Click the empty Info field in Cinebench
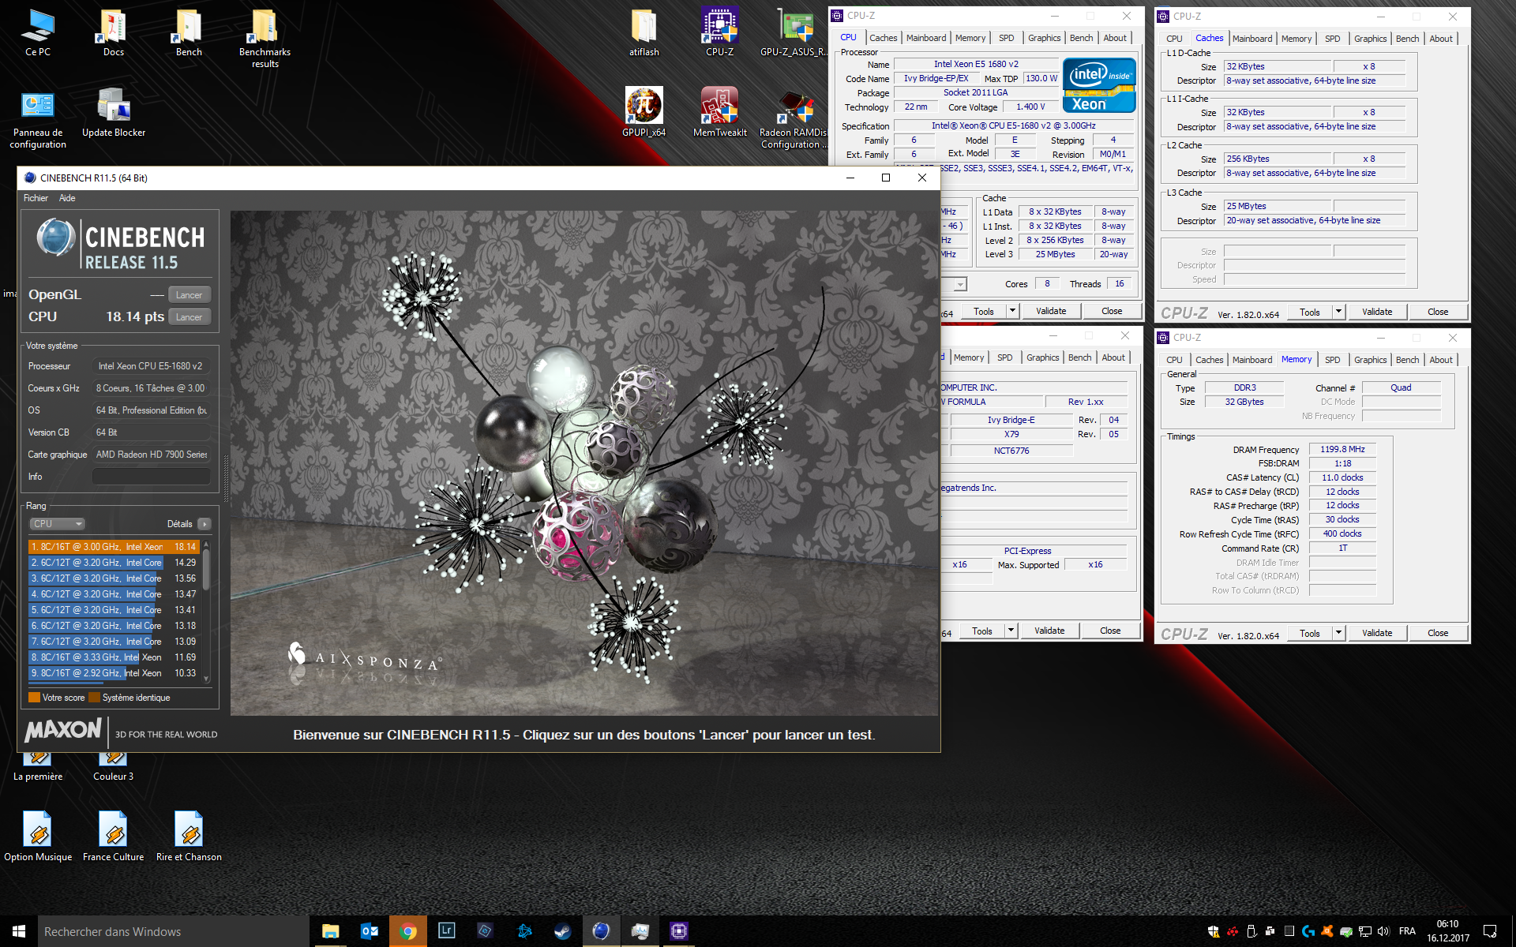The height and width of the screenshot is (947, 1516). [x=152, y=477]
